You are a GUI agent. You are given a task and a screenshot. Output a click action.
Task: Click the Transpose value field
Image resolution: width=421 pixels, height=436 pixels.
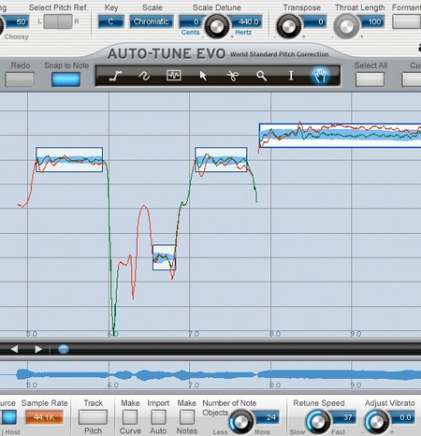pyautogui.click(x=315, y=22)
